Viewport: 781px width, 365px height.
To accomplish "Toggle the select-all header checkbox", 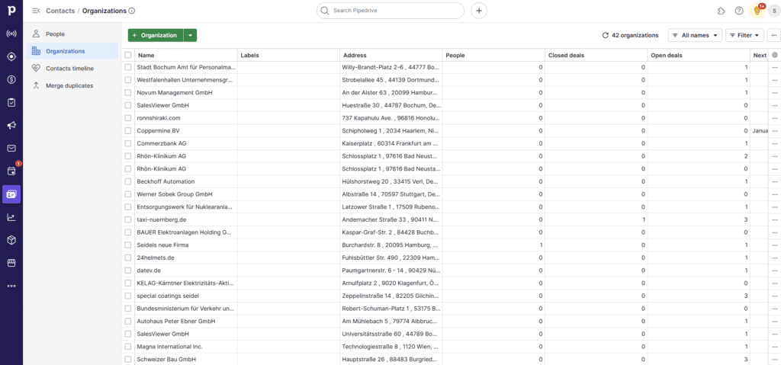I will [128, 56].
